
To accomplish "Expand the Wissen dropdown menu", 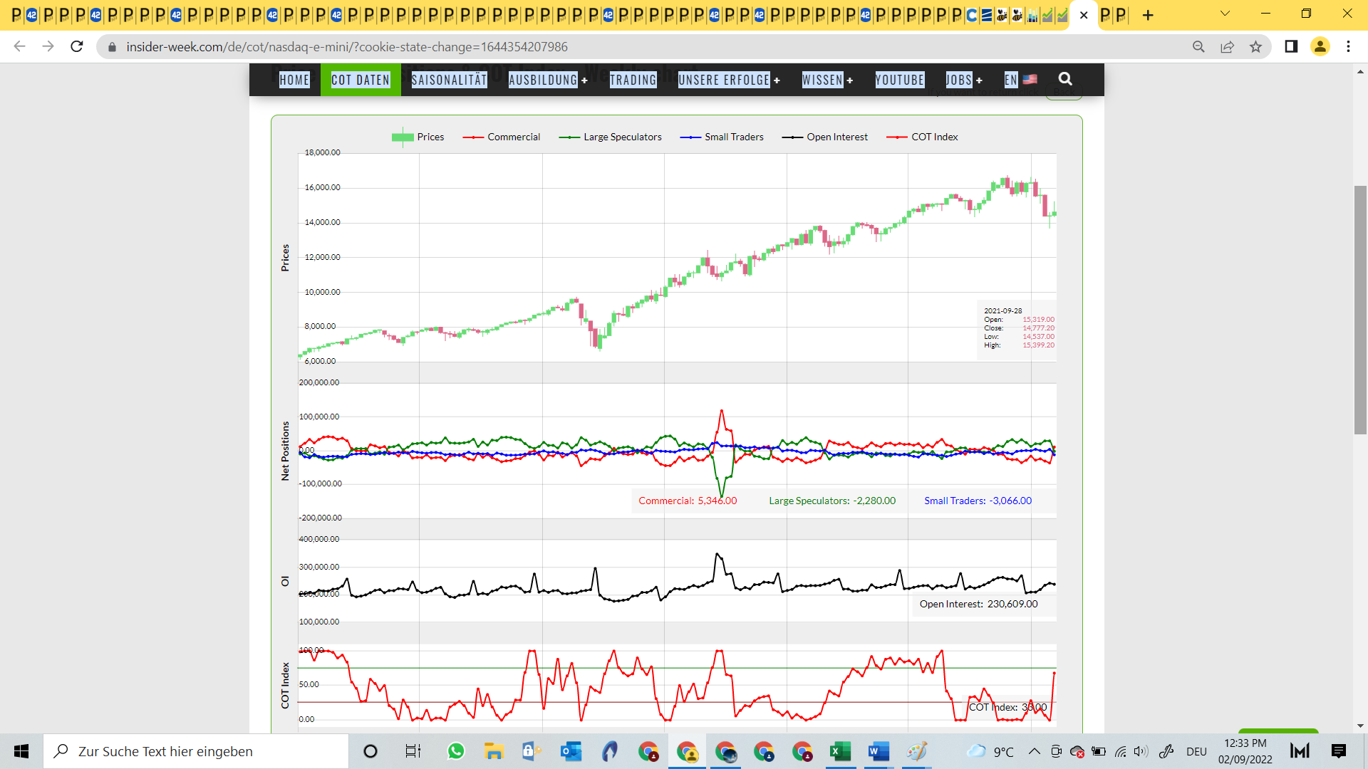I will (826, 80).
